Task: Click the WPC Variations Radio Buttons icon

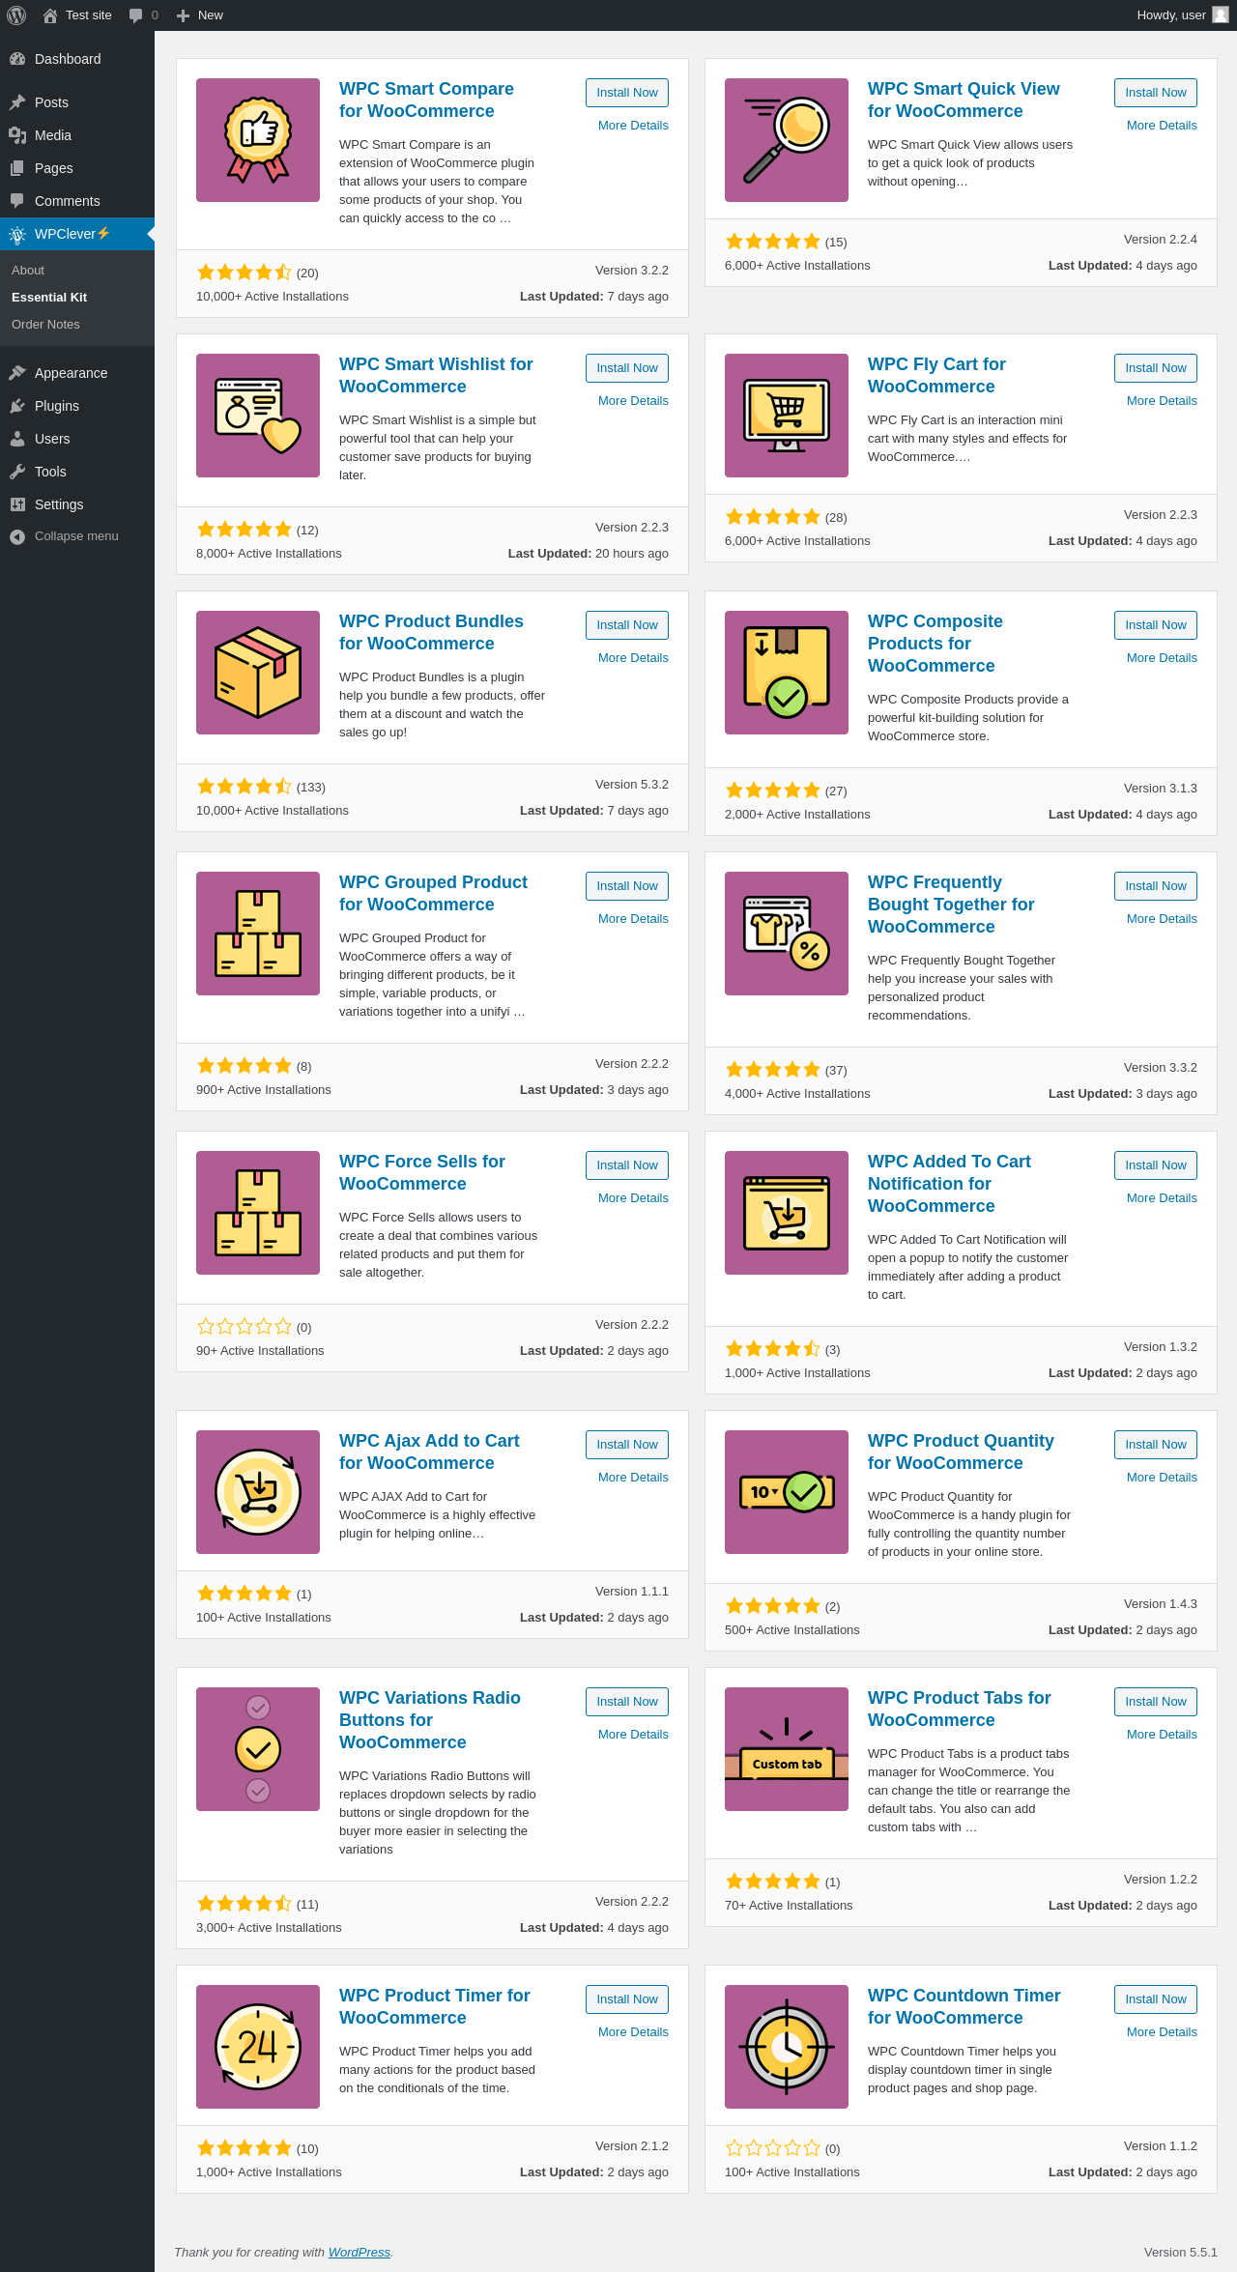Action: [258, 1749]
